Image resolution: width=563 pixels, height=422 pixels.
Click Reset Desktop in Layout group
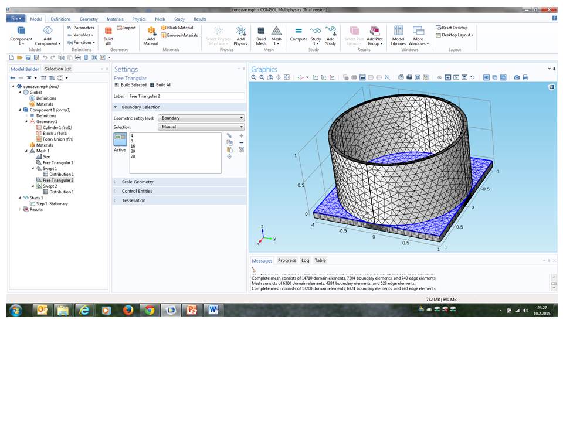(451, 28)
